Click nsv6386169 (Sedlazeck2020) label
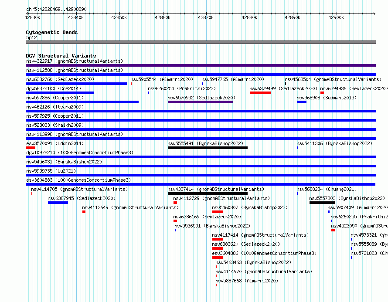 point(207,217)
